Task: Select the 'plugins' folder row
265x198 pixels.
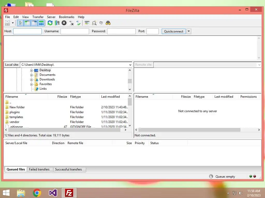Action: [65, 112]
